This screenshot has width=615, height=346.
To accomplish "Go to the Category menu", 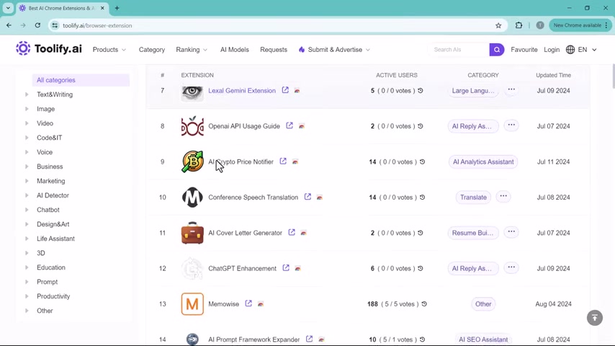I will pos(152,50).
